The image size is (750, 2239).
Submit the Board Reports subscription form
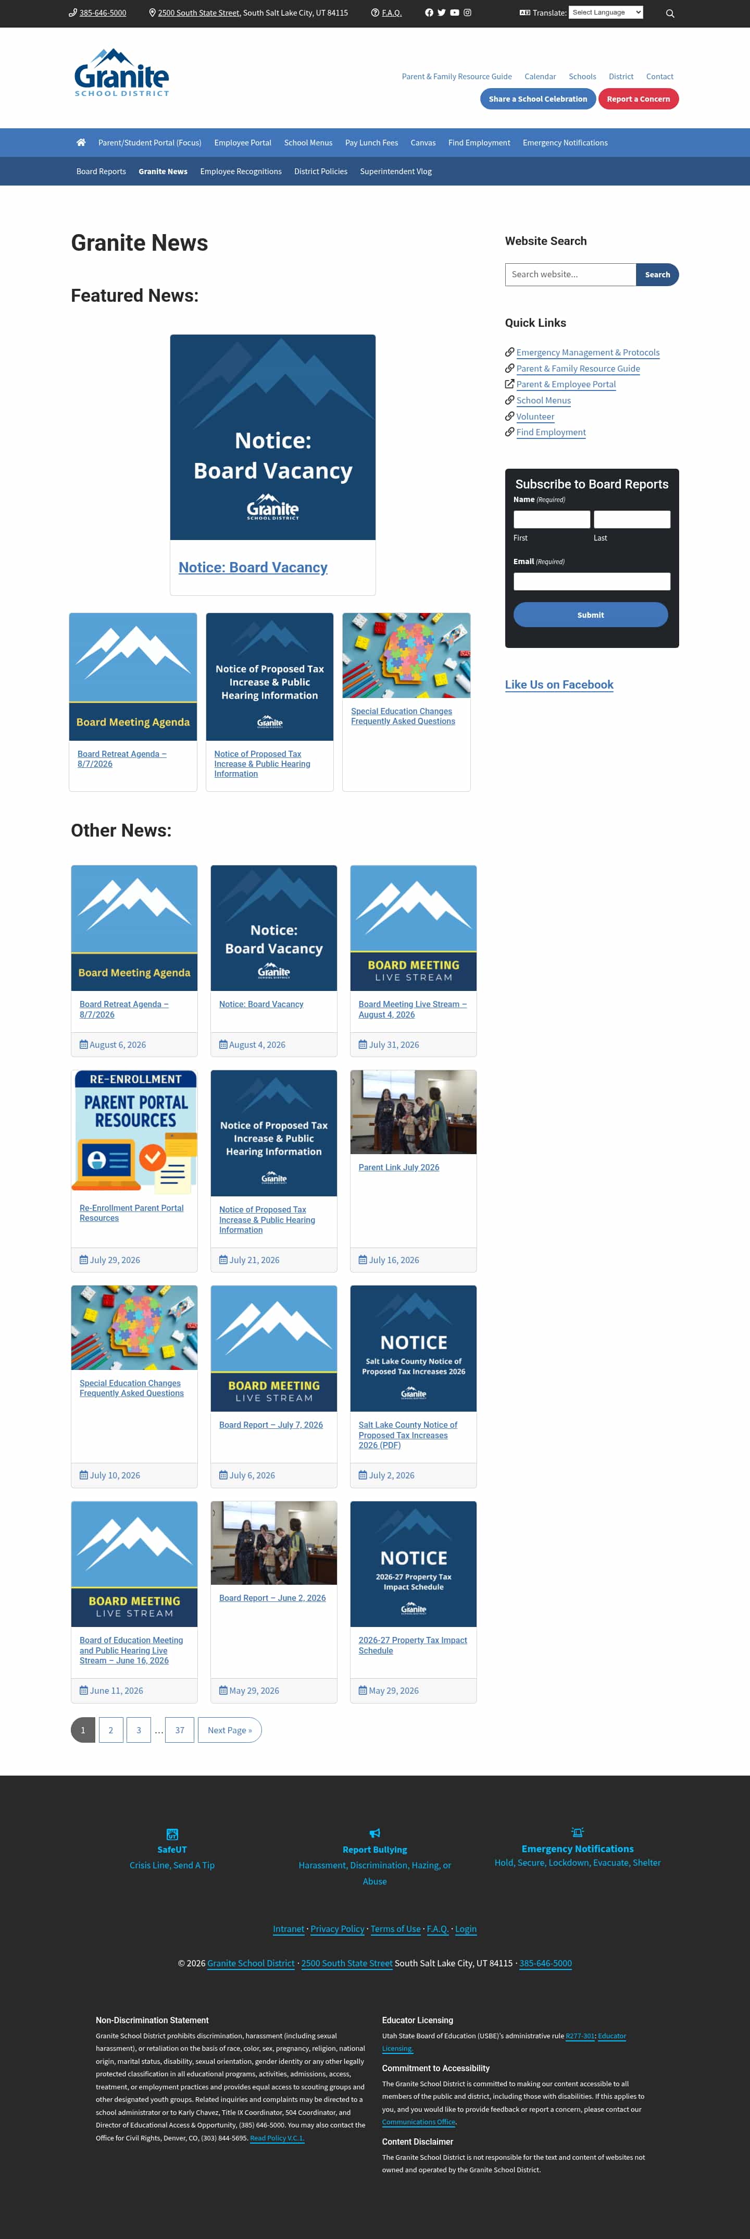click(590, 615)
